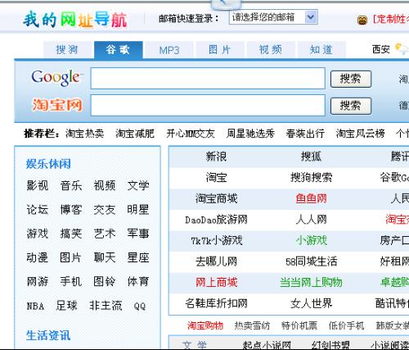Click the Google logo
409x350 pixels.
click(56, 78)
